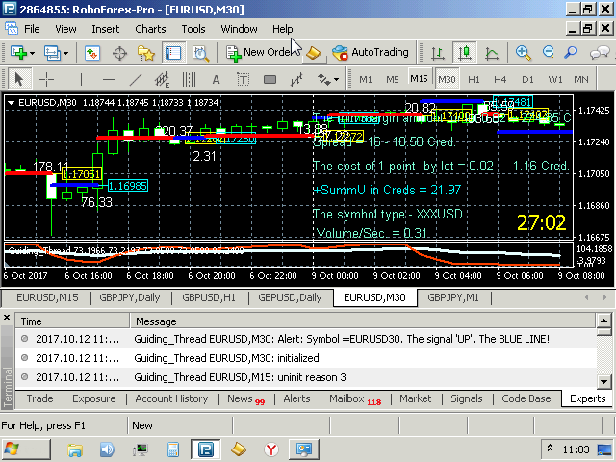The width and height of the screenshot is (616, 462).
Task: Open the Yandex browser taskbar icon
Action: click(271, 449)
